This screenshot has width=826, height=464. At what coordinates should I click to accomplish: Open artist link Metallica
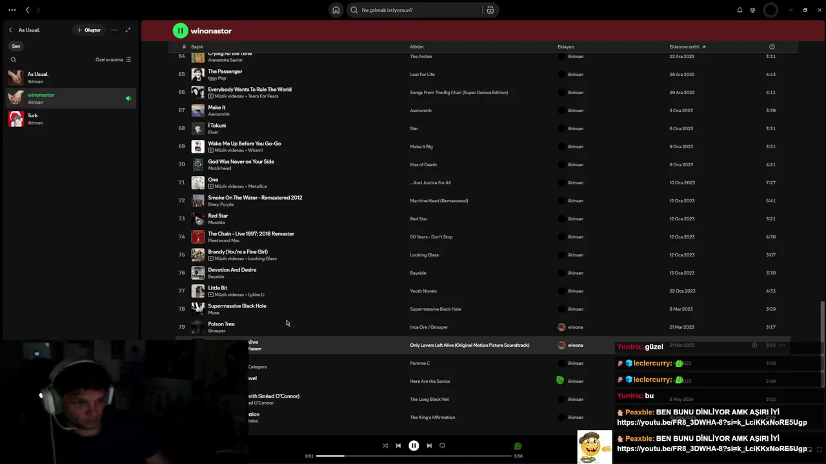coord(257,186)
